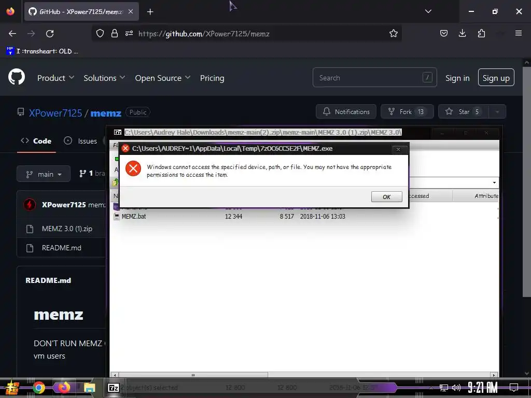Click the XPower7125 commit author avatar
Screen dimensions: 531x398
pyautogui.click(x=30, y=204)
